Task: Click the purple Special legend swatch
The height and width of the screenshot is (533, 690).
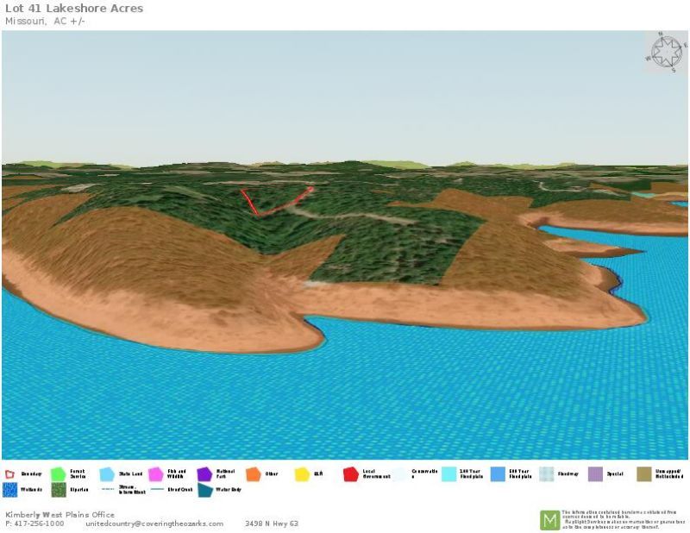Action: (x=595, y=474)
